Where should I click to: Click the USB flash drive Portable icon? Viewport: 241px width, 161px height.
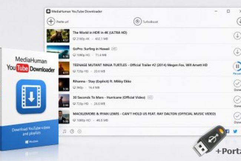(x=209, y=141)
